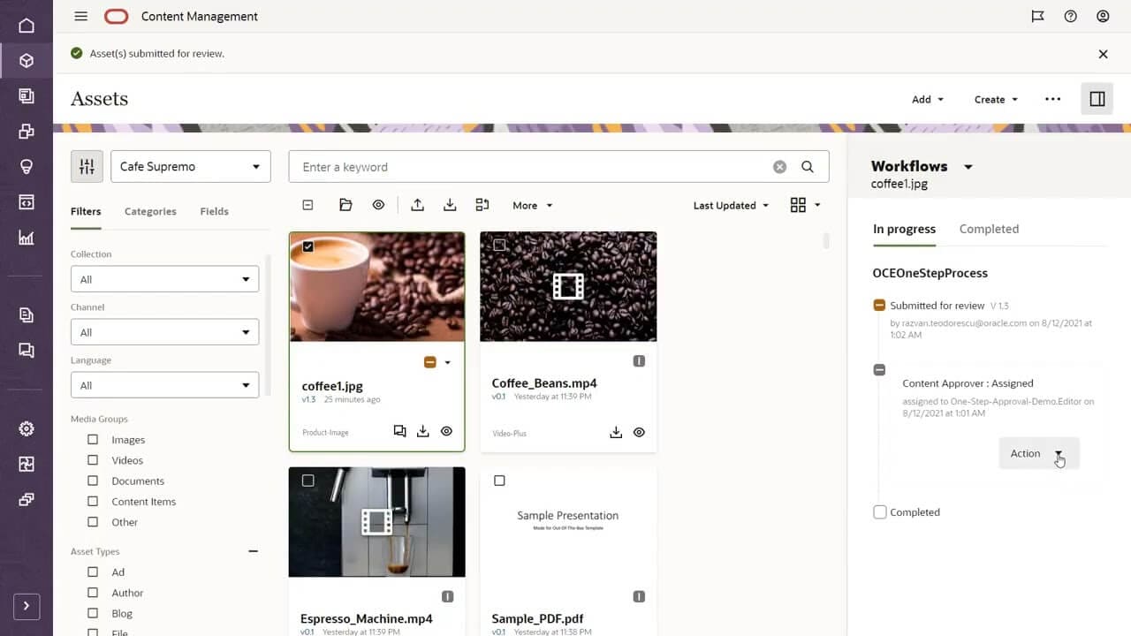Viewport: 1131px width, 636px height.
Task: Collapse the Asset Types filter section
Action: point(253,551)
